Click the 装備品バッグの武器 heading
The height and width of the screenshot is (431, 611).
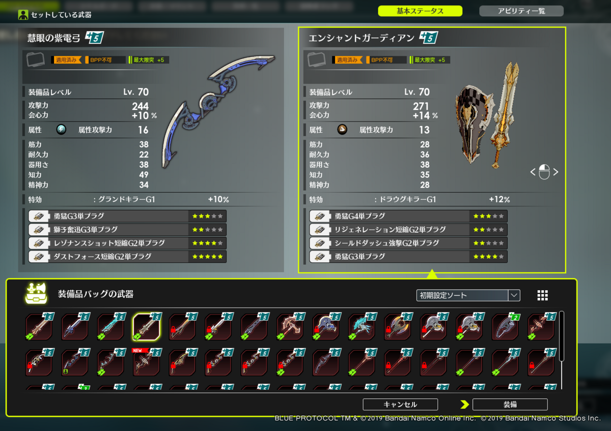point(96,294)
